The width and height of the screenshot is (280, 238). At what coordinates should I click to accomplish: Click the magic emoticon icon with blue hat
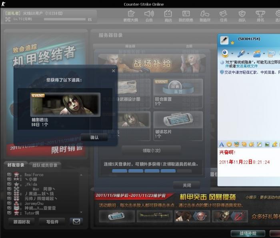(x=237, y=144)
